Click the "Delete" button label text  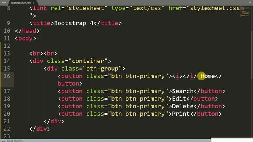point(183,106)
